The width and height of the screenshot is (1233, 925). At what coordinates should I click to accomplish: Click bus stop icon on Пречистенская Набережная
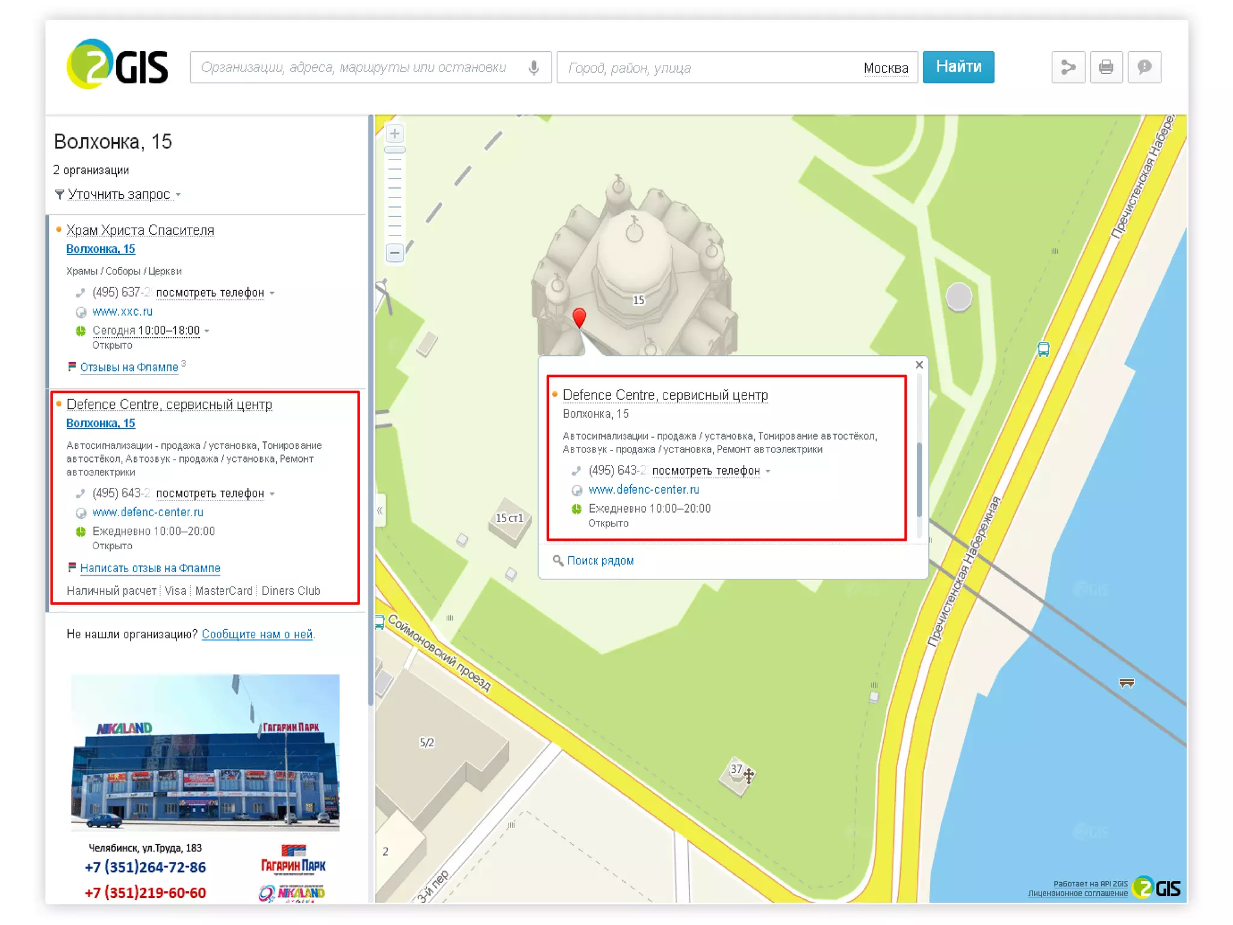(x=1043, y=349)
